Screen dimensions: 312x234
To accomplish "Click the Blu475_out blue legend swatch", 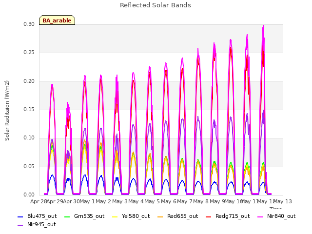I will click(20, 216).
